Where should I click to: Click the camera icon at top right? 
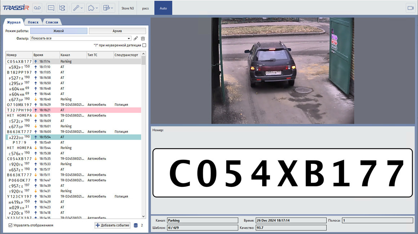(410, 8)
